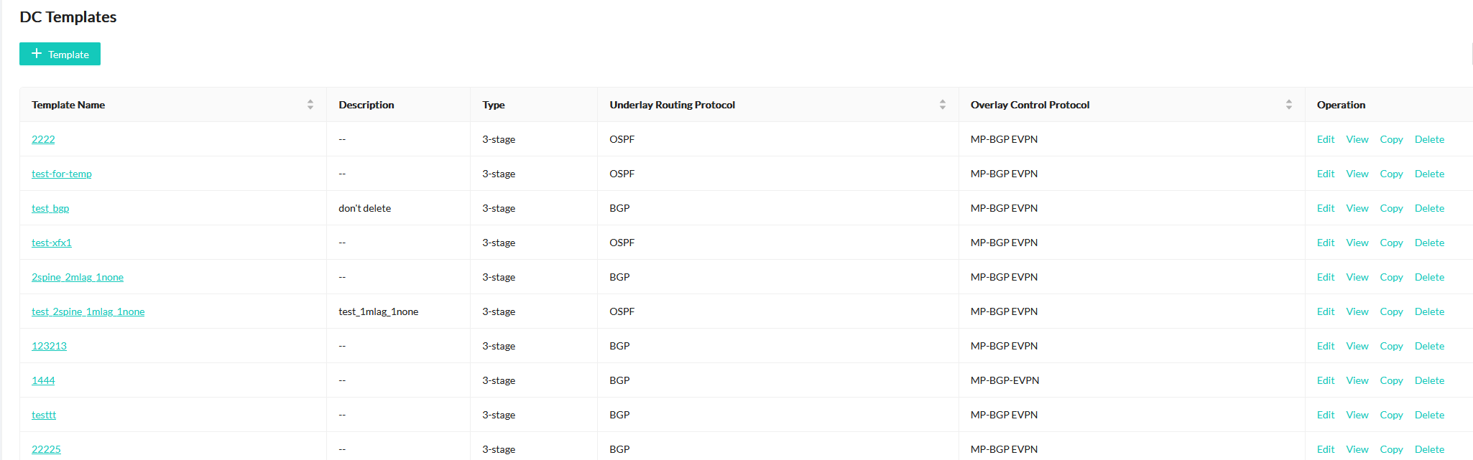
Task: Copy the test_bgp template
Action: [1391, 208]
